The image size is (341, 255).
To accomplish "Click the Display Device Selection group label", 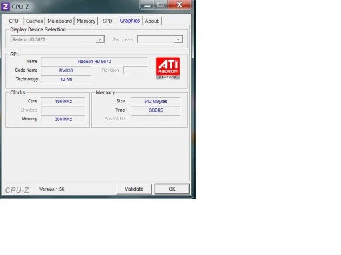I will coord(38,29).
